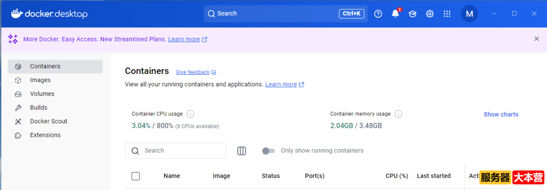
Task: Click the memory usage info icon
Action: tap(399, 114)
